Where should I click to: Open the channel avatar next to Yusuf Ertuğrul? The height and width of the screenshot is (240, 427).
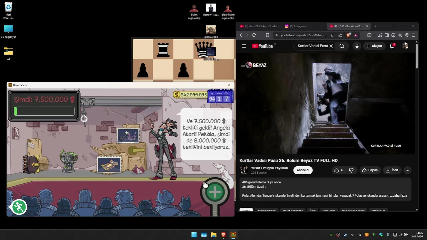coord(244,170)
